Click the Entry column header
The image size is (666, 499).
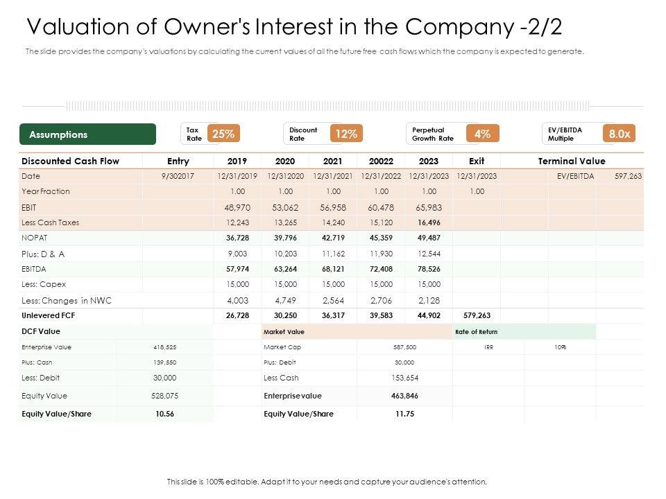point(178,161)
